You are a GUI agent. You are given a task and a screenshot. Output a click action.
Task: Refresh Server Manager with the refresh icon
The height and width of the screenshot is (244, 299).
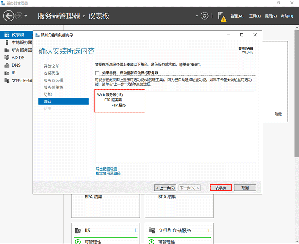[x=204, y=16]
